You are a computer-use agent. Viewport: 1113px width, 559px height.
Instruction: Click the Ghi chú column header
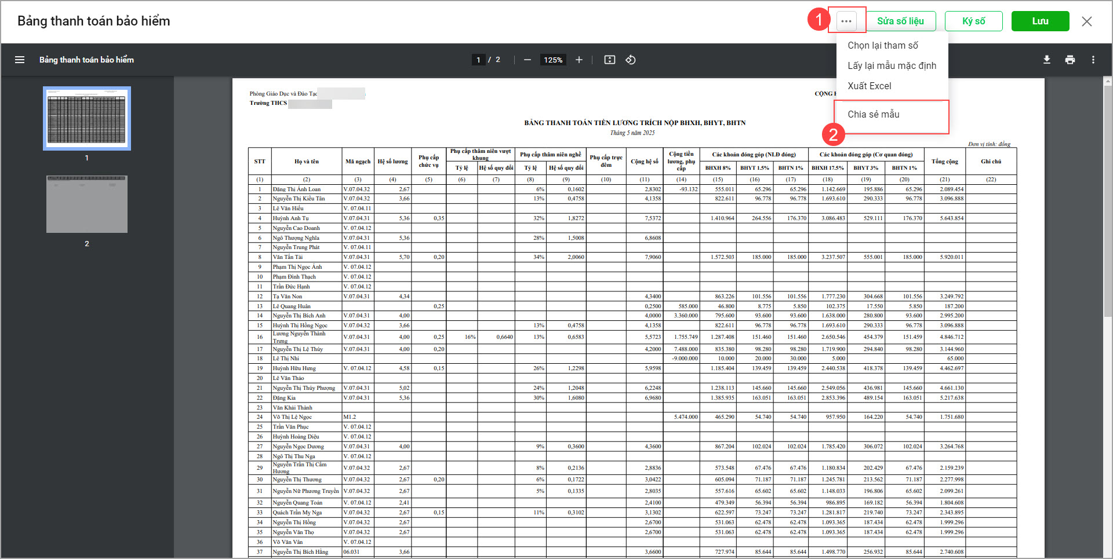pos(991,162)
